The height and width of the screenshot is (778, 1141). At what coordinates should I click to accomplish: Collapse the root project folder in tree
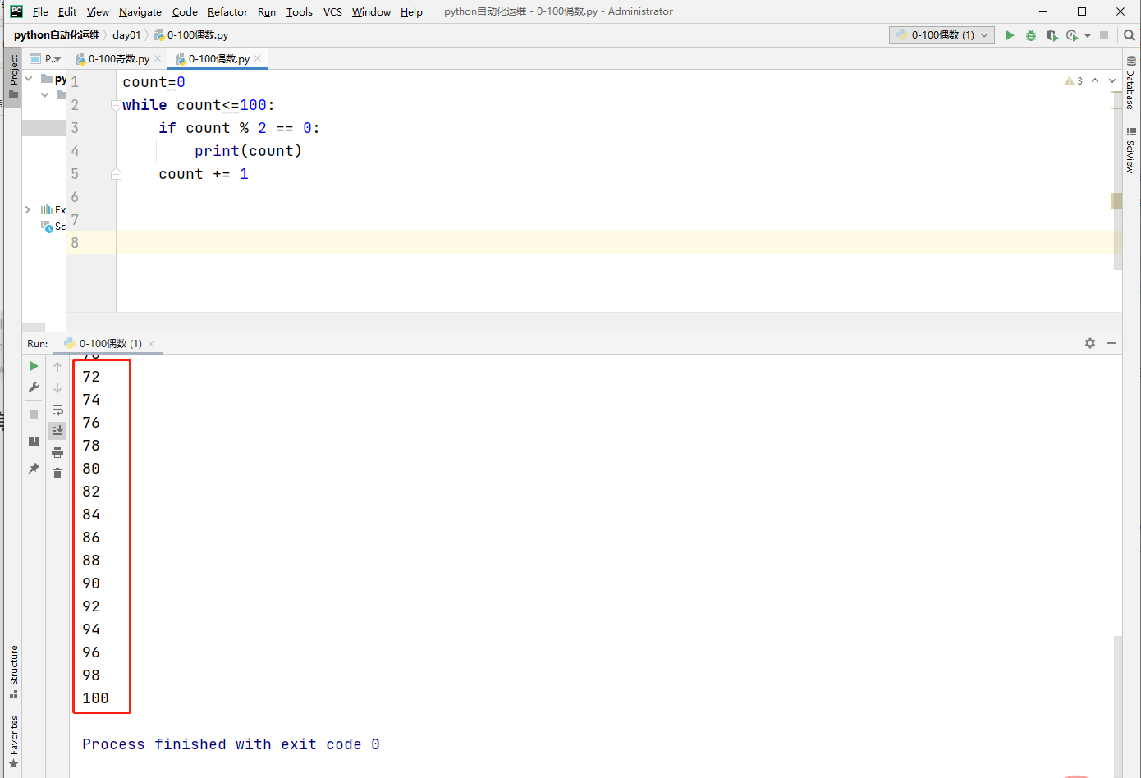[x=29, y=79]
